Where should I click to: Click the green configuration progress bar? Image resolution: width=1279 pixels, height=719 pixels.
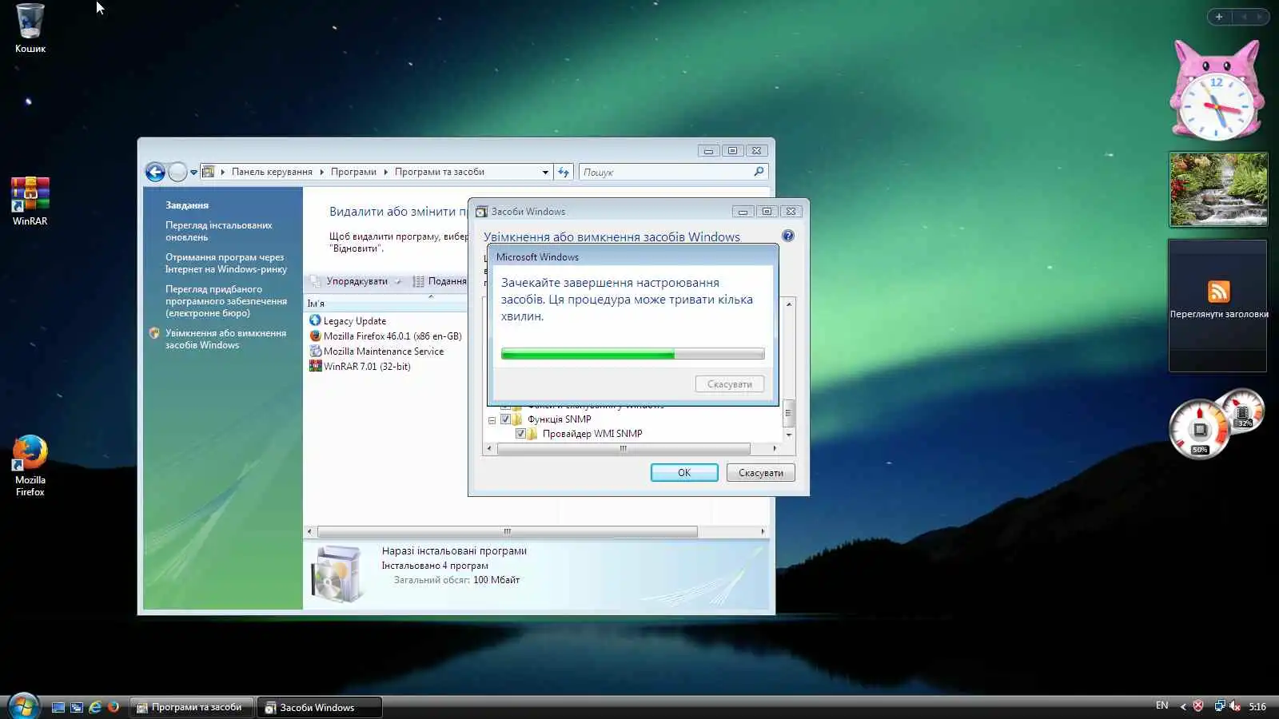coord(632,353)
